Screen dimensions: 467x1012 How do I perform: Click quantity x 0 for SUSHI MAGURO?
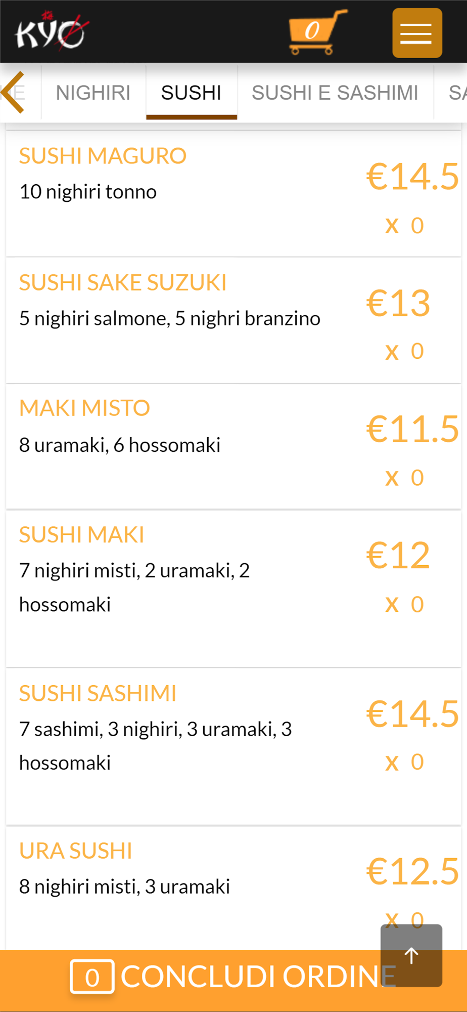click(x=405, y=225)
